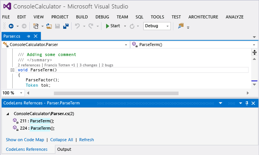This screenshot has height=155, width=259.
Task: Collapse the ConsoleCalculator\Parser.cs(2) tree node
Action: [x=8, y=114]
